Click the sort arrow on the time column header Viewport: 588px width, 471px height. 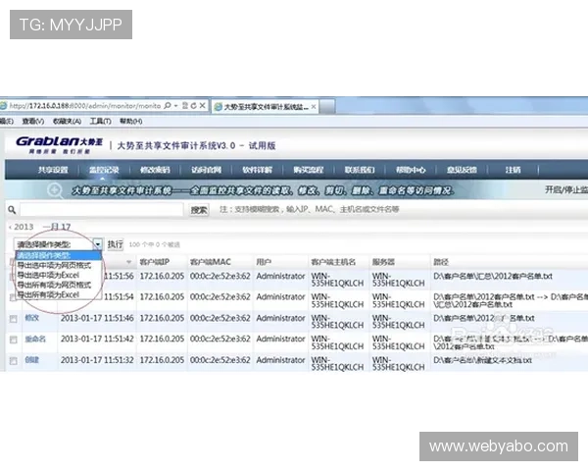(x=129, y=262)
